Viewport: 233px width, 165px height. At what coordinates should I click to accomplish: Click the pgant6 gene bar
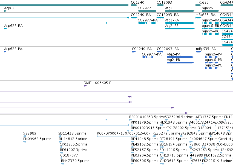tap(211, 11)
